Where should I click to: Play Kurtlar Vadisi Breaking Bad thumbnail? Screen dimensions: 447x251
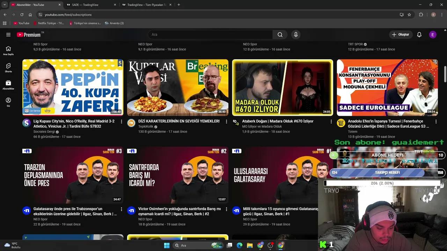pos(177,88)
